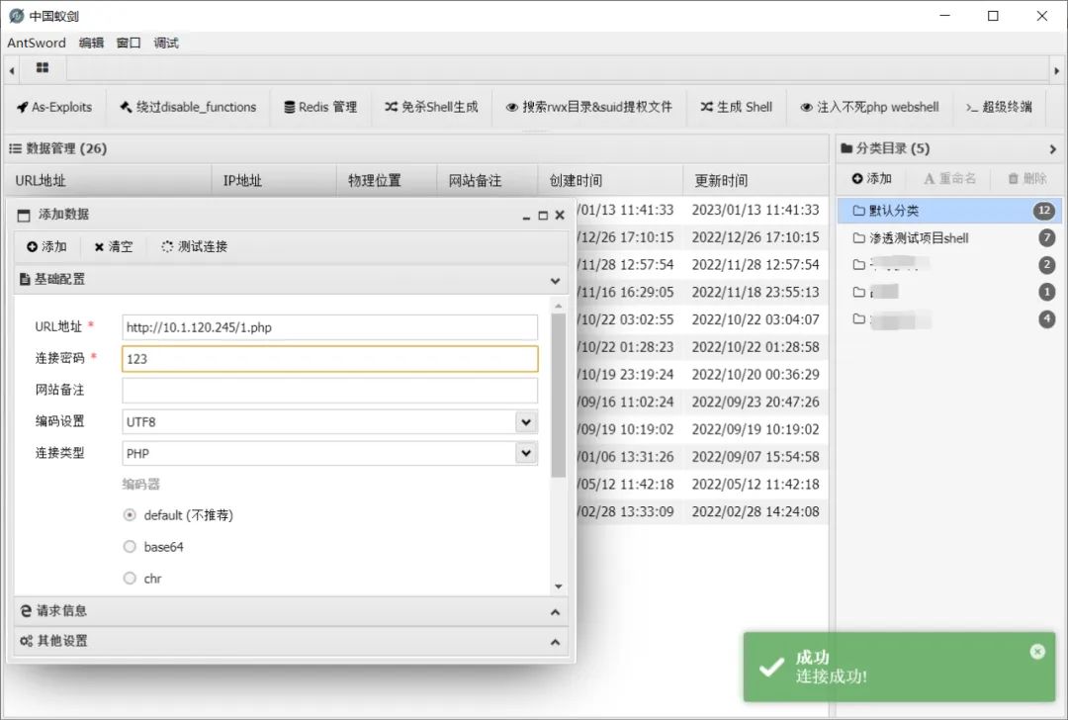Click into the URL地址 input field
The height and width of the screenshot is (720, 1068).
click(x=329, y=327)
